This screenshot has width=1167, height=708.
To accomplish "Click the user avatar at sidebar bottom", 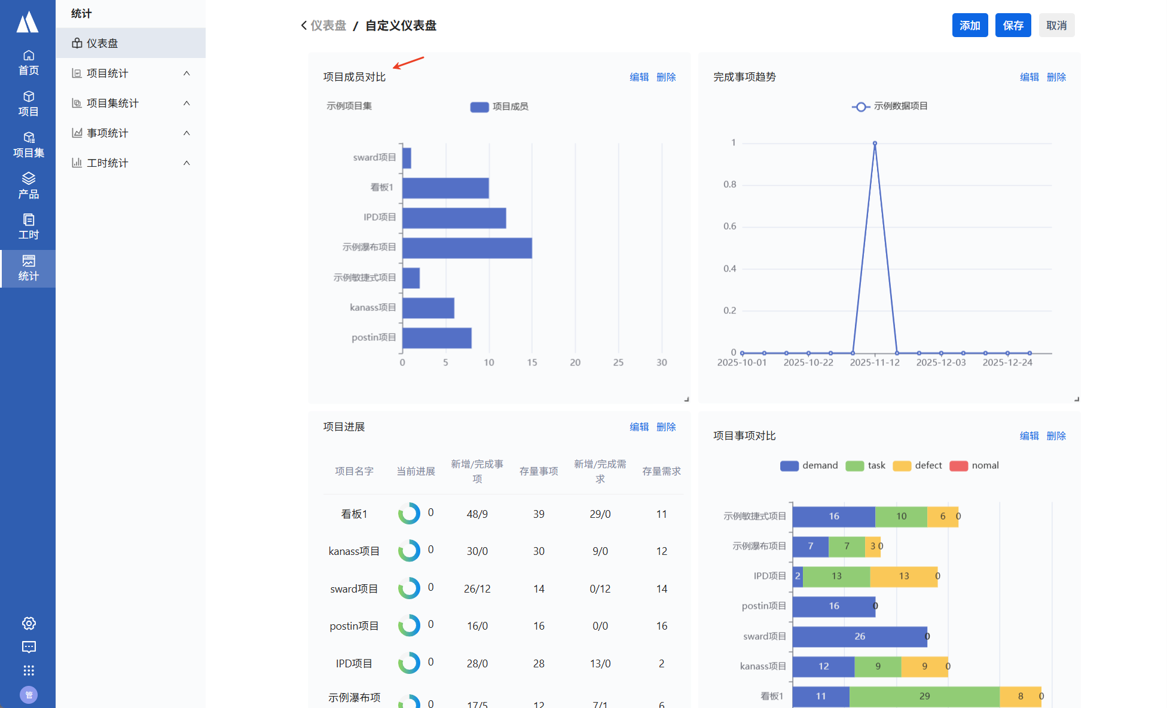I will click(x=29, y=694).
